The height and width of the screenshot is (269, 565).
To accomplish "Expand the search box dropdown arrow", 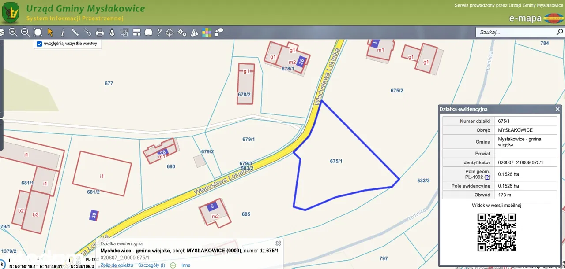I will point(560,32).
